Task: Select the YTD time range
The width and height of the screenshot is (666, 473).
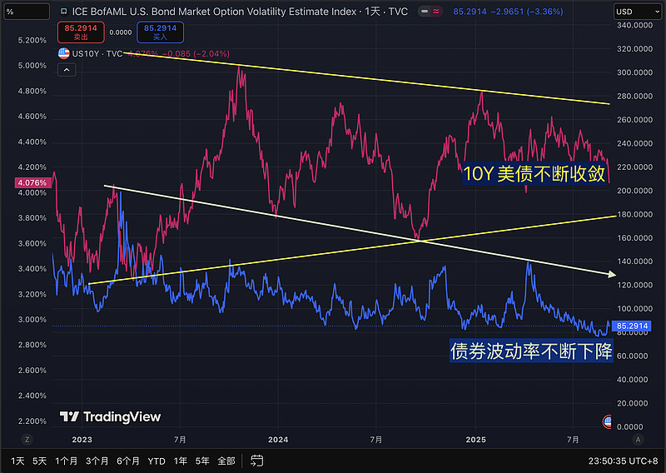Action: (x=156, y=461)
